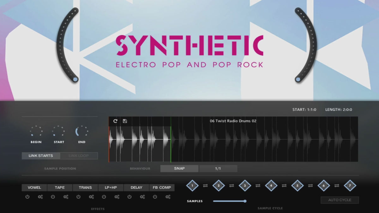Click the save floppy disk icon
The image size is (379, 213).
[125, 121]
